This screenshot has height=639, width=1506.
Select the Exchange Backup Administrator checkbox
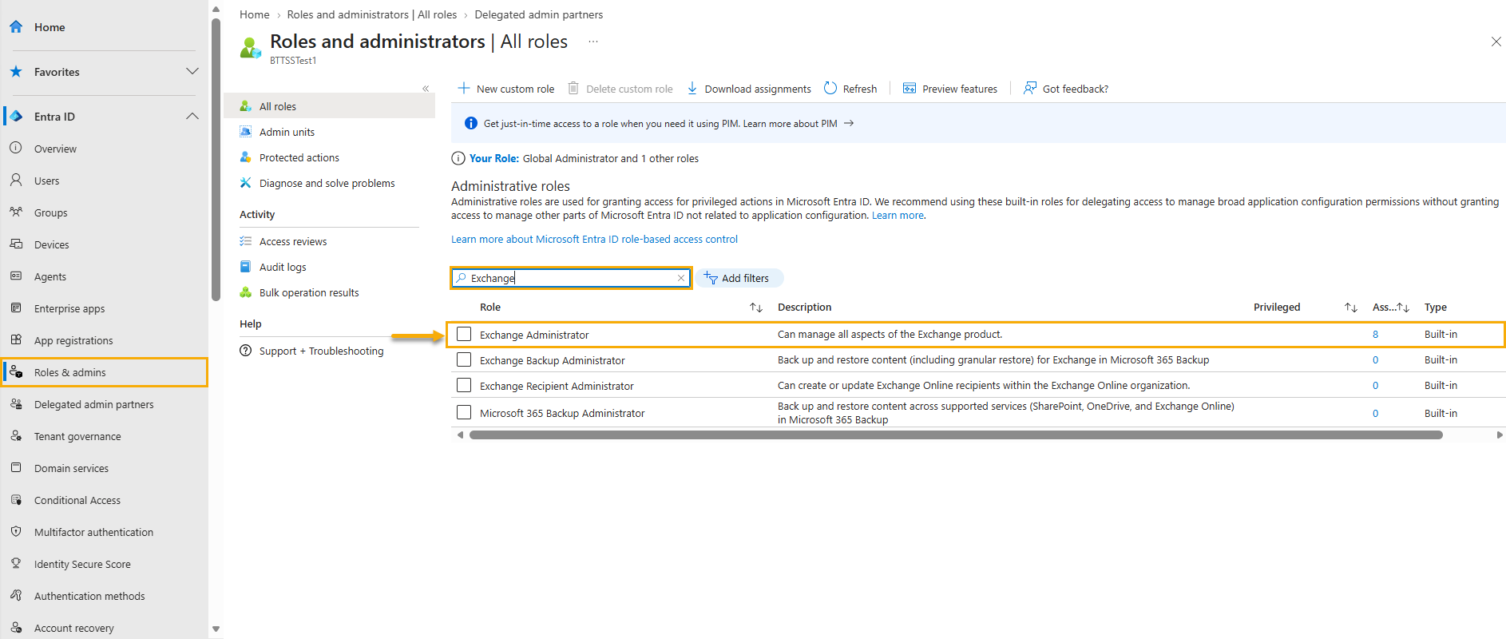tap(464, 359)
